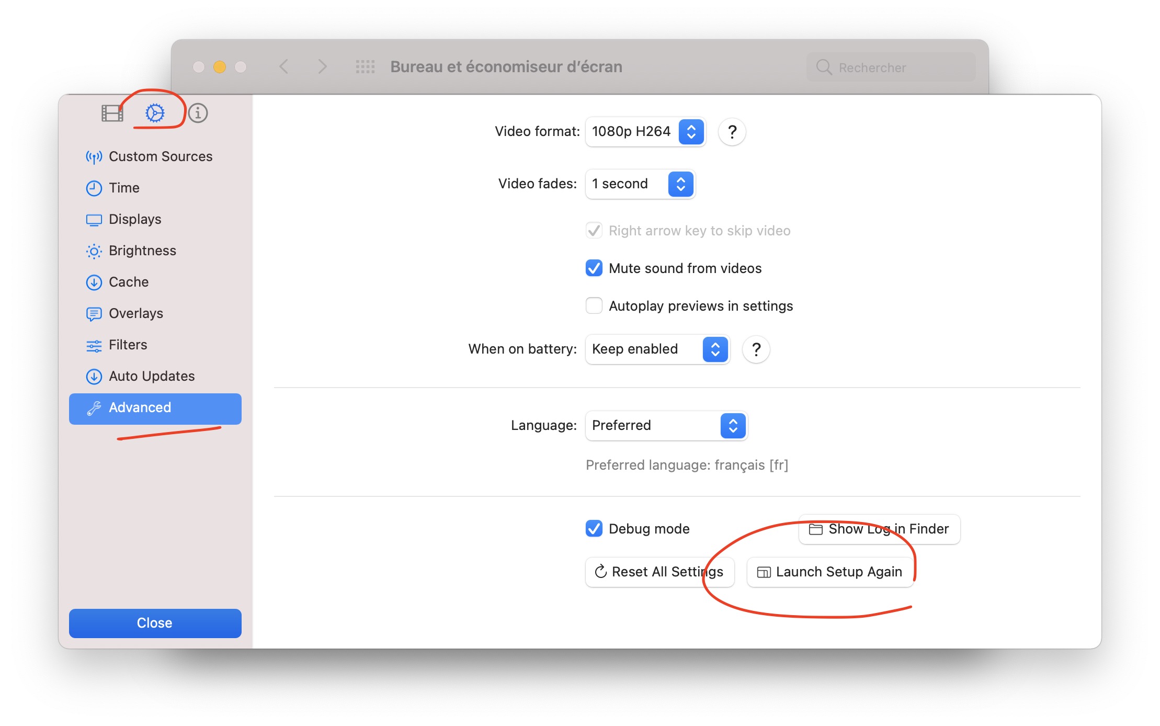
Task: Open the When on battery dropdown
Action: (x=657, y=349)
